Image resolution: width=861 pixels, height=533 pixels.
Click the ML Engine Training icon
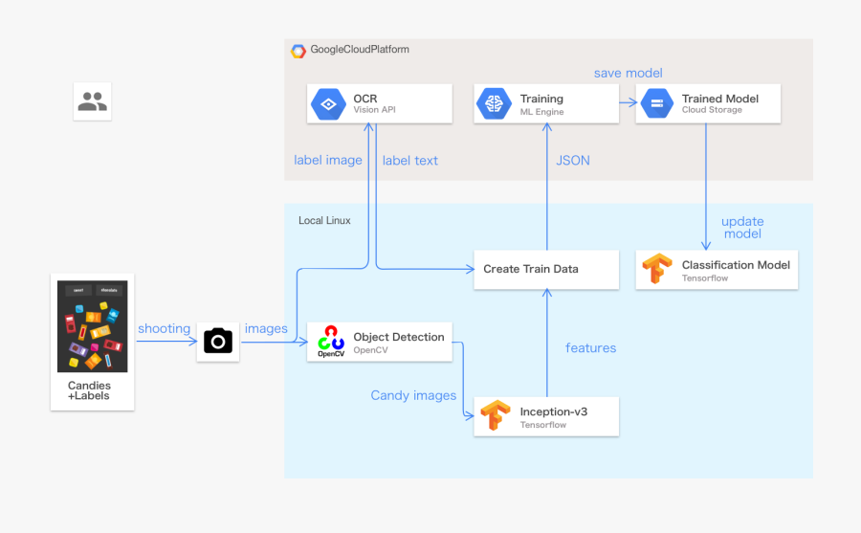[495, 103]
